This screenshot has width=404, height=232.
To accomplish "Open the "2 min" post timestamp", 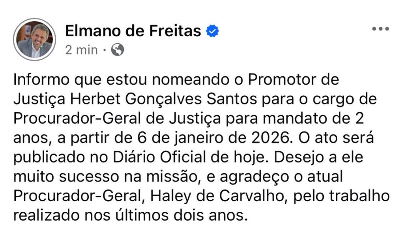I will (81, 50).
